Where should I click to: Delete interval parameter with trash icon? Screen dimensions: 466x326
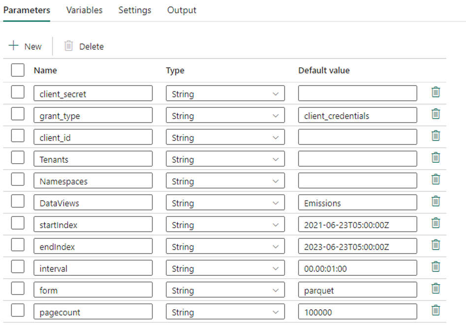tap(435, 267)
